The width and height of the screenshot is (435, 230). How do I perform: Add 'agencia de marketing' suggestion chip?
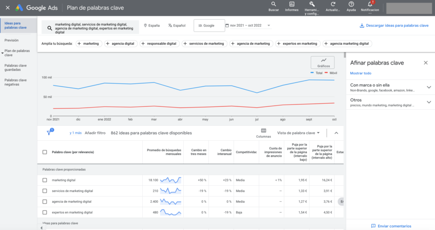click(251, 44)
